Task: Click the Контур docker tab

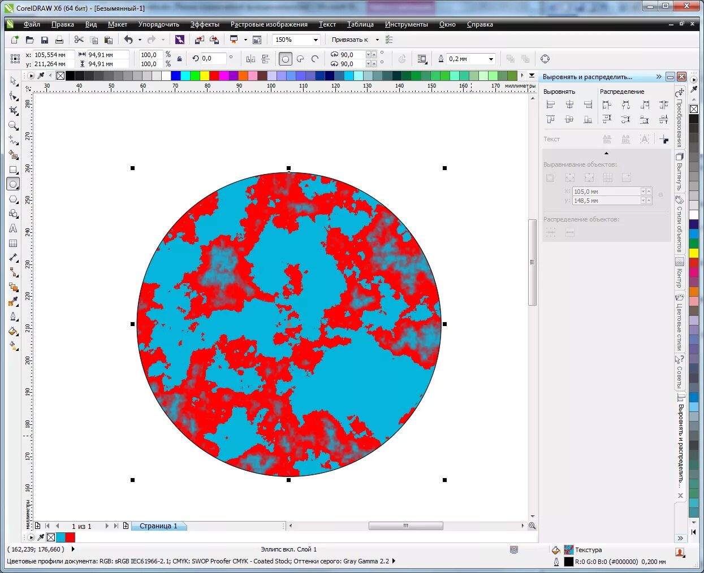Action: (679, 272)
